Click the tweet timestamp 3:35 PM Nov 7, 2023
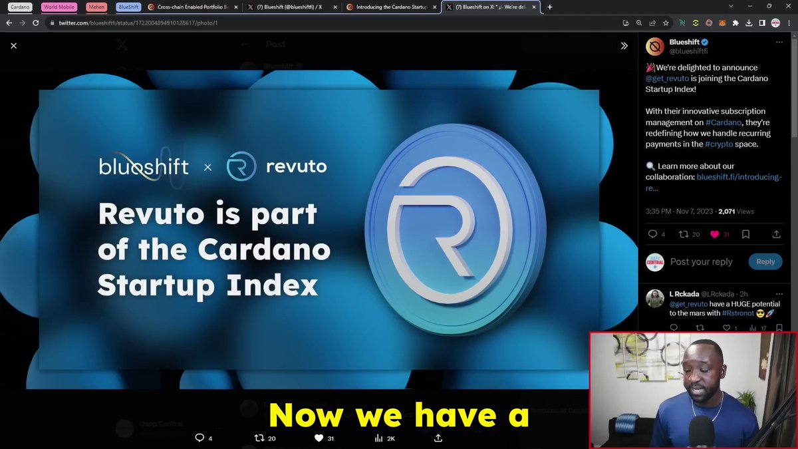 click(679, 211)
